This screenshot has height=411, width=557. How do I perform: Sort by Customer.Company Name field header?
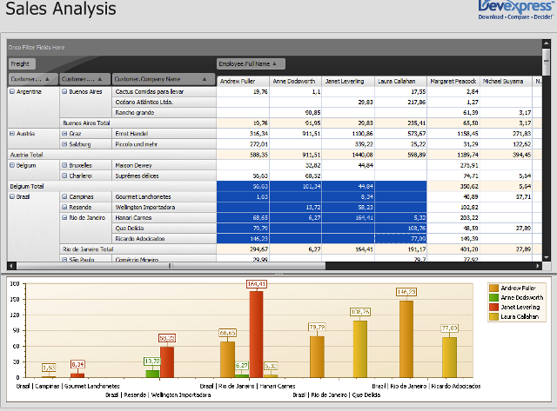tap(164, 79)
